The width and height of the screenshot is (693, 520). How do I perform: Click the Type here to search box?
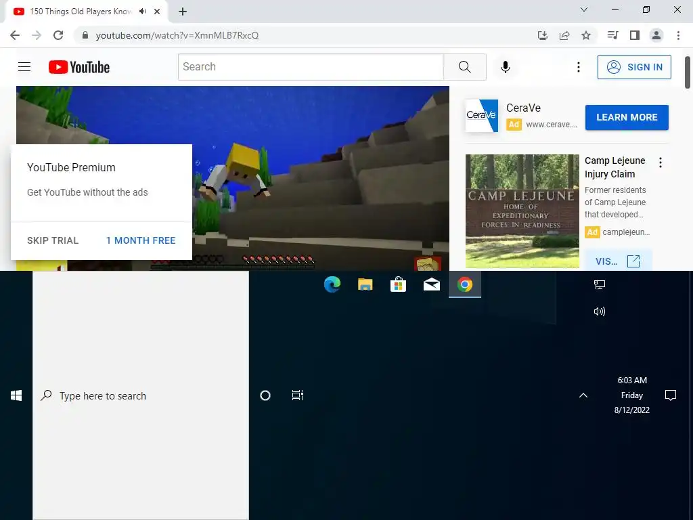click(141, 395)
